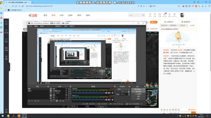Remove the selected scene in OBS
This screenshot has height=118, width=211.
(x=32, y=101)
